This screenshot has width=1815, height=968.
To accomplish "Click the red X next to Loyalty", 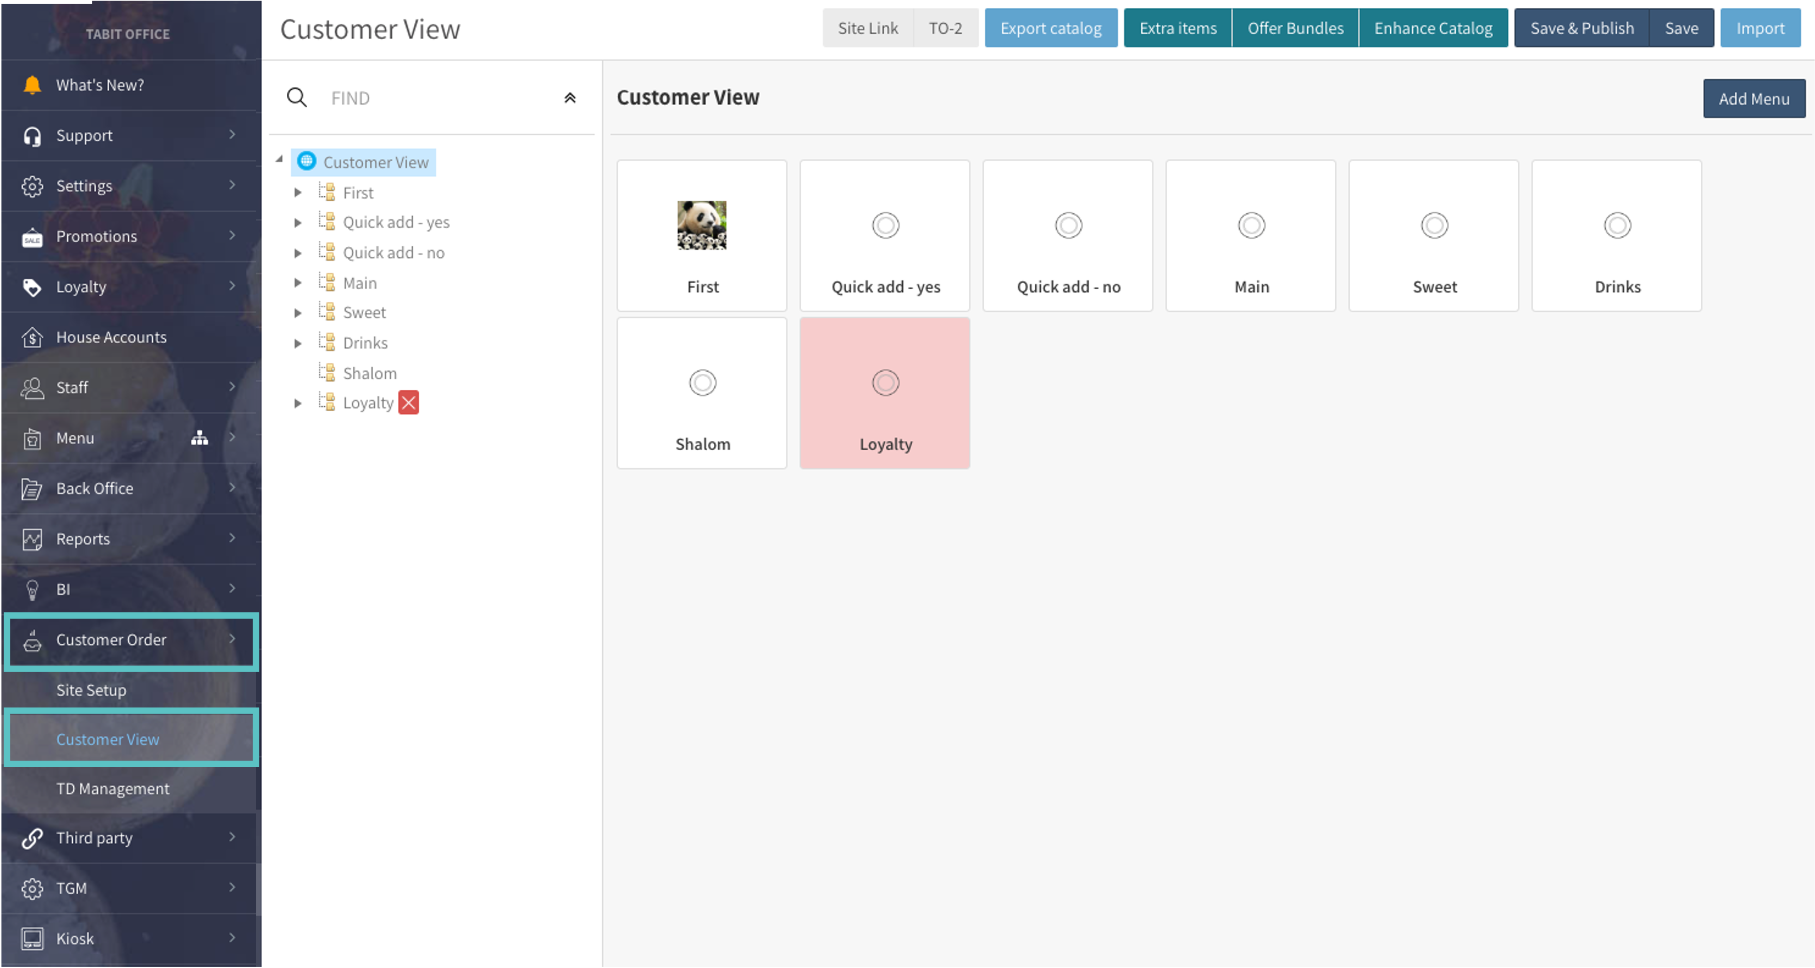I will tap(409, 403).
